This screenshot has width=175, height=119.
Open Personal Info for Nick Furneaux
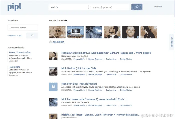point(79,106)
